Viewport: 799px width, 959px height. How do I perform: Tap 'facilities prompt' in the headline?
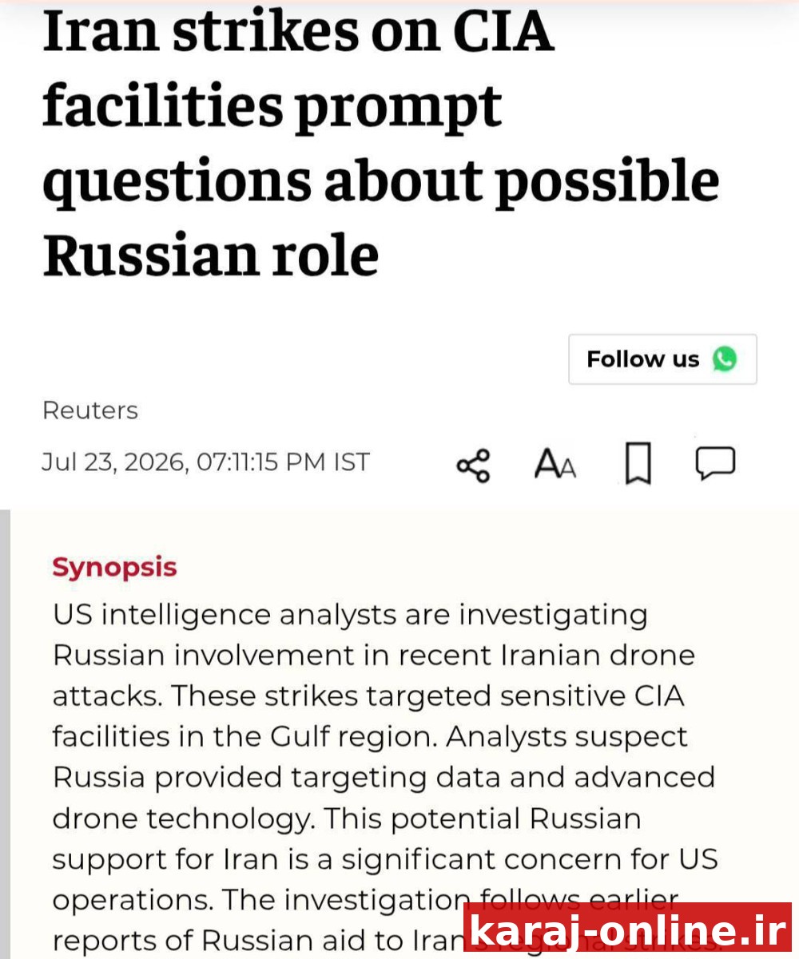click(272, 106)
